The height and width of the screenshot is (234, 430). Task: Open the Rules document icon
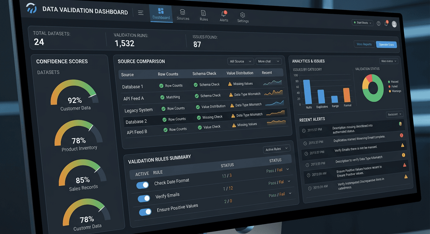203,13
